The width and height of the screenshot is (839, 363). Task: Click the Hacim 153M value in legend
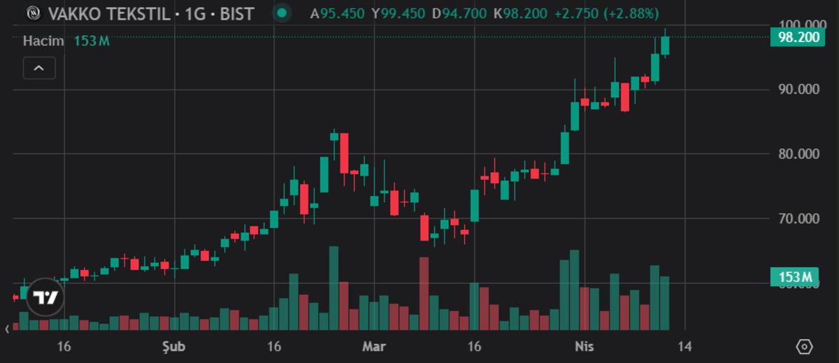(92, 41)
